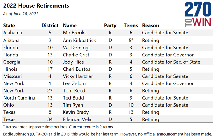Select the Mo Brooks name cell
This screenshot has height=138, width=213.
75,33
